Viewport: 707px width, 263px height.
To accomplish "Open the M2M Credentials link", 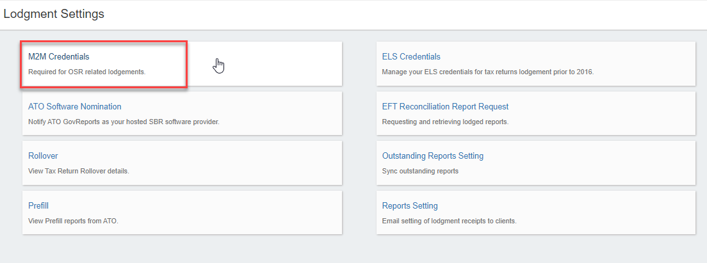I will click(59, 57).
